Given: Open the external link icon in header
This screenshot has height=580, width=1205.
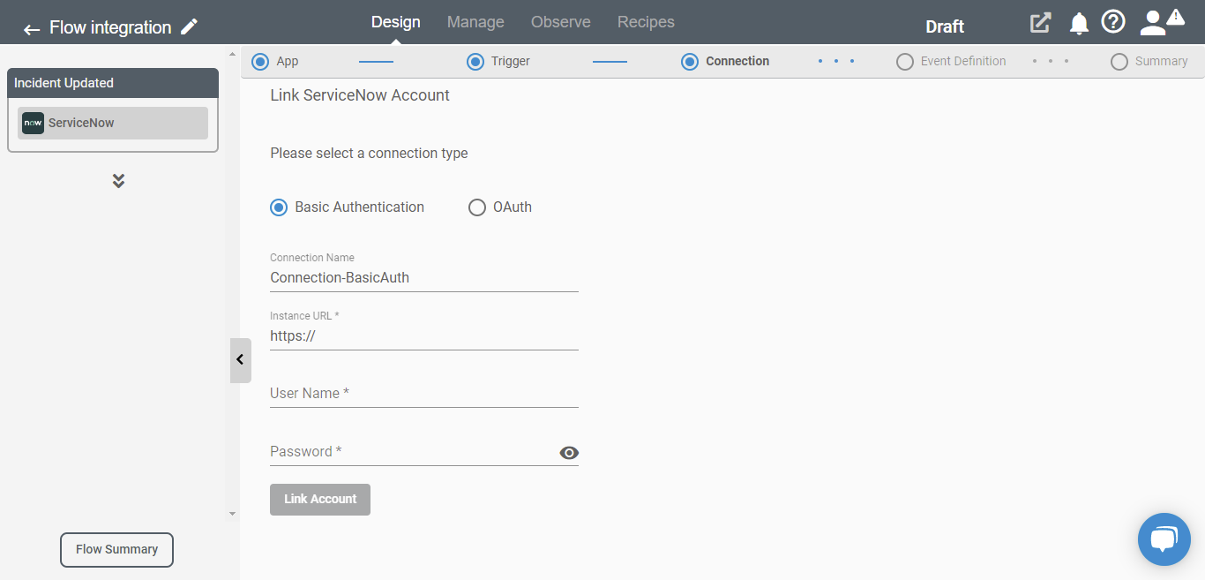Looking at the screenshot, I should click(x=1041, y=23).
